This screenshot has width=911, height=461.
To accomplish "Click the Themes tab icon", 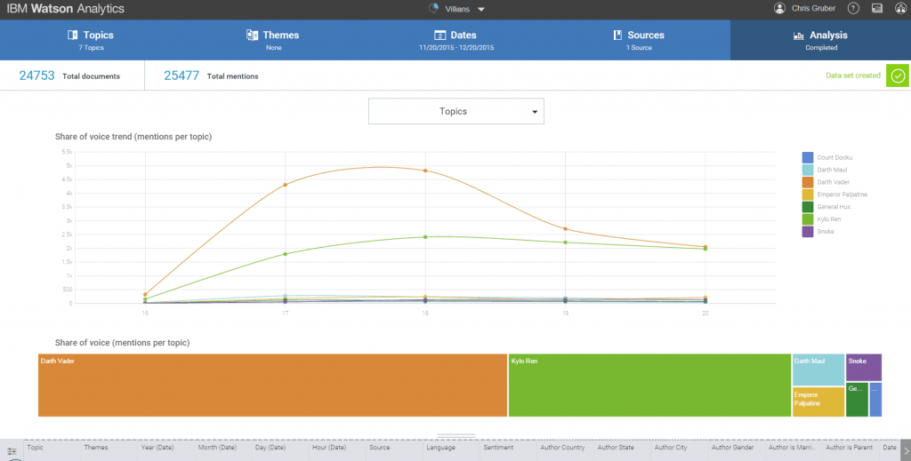I will pyautogui.click(x=252, y=35).
